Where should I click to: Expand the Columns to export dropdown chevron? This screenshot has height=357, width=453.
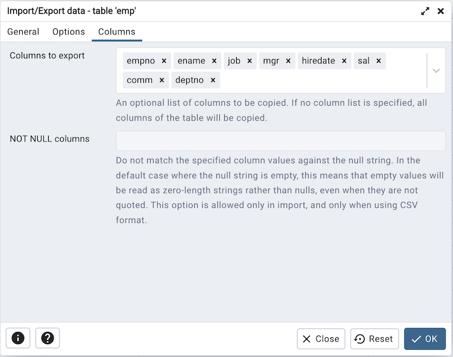436,70
